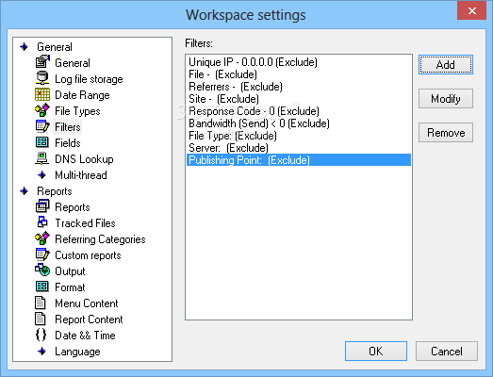Cancel the Workspace settings dialog
This screenshot has height=377, width=493.
point(447,352)
